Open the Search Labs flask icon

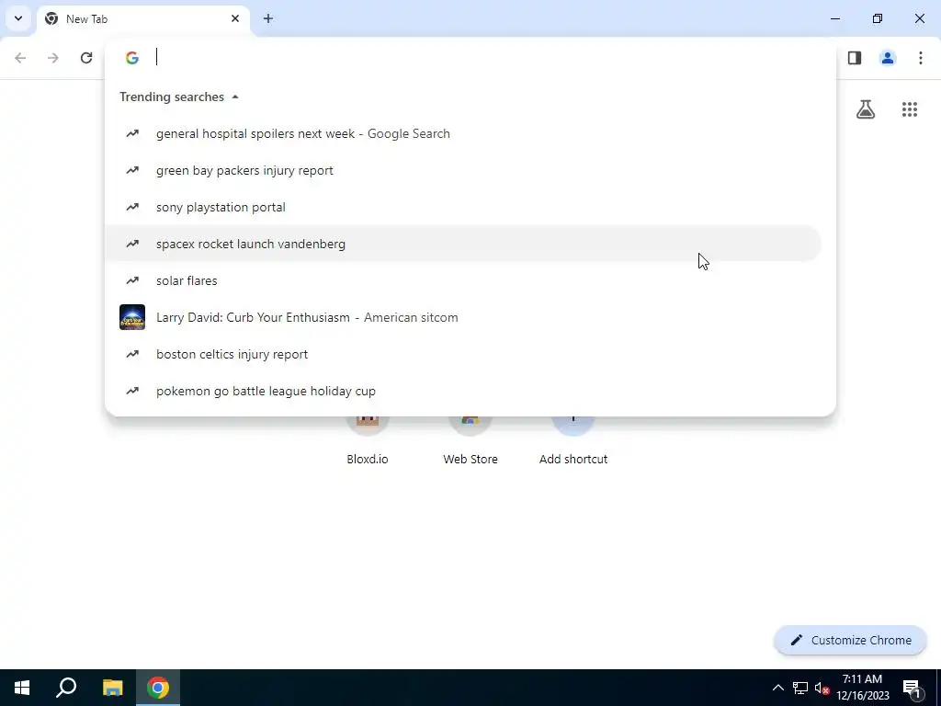[x=866, y=109]
